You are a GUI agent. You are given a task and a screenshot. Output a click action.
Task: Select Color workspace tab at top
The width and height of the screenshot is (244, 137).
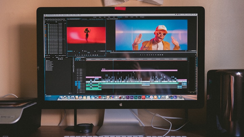click(x=105, y=17)
